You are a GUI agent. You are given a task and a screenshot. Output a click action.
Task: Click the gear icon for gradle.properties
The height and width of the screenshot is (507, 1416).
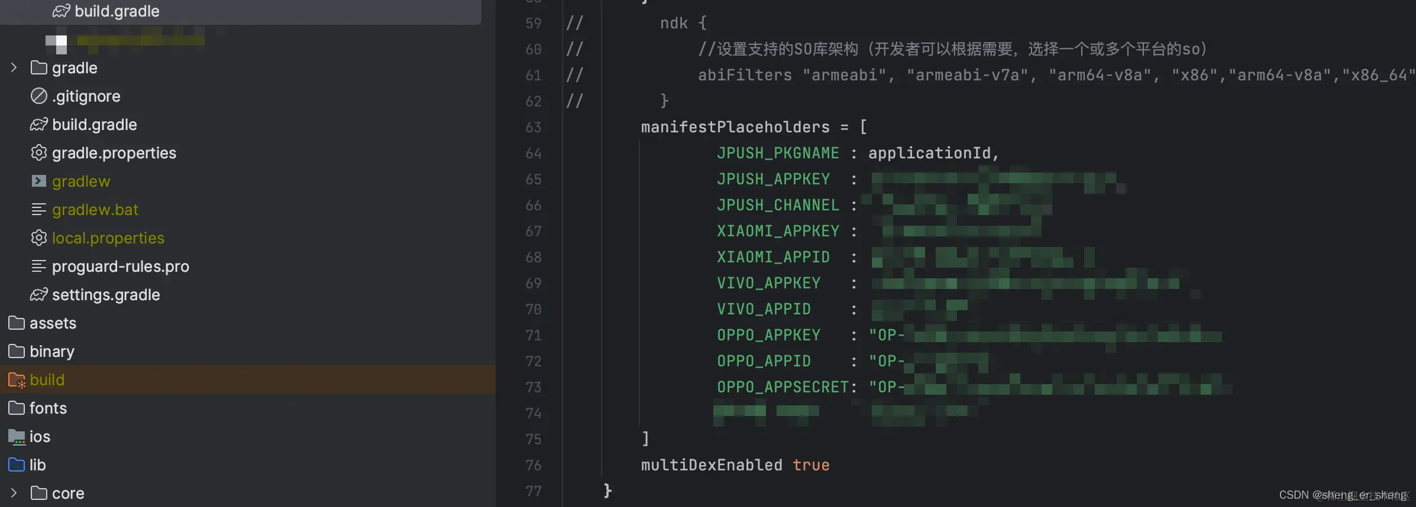(x=39, y=153)
